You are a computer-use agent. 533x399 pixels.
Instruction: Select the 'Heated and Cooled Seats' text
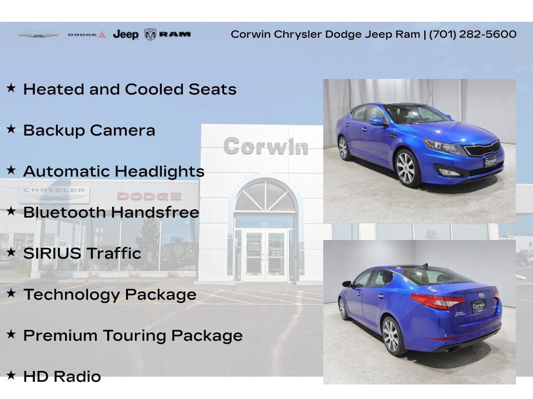[130, 89]
